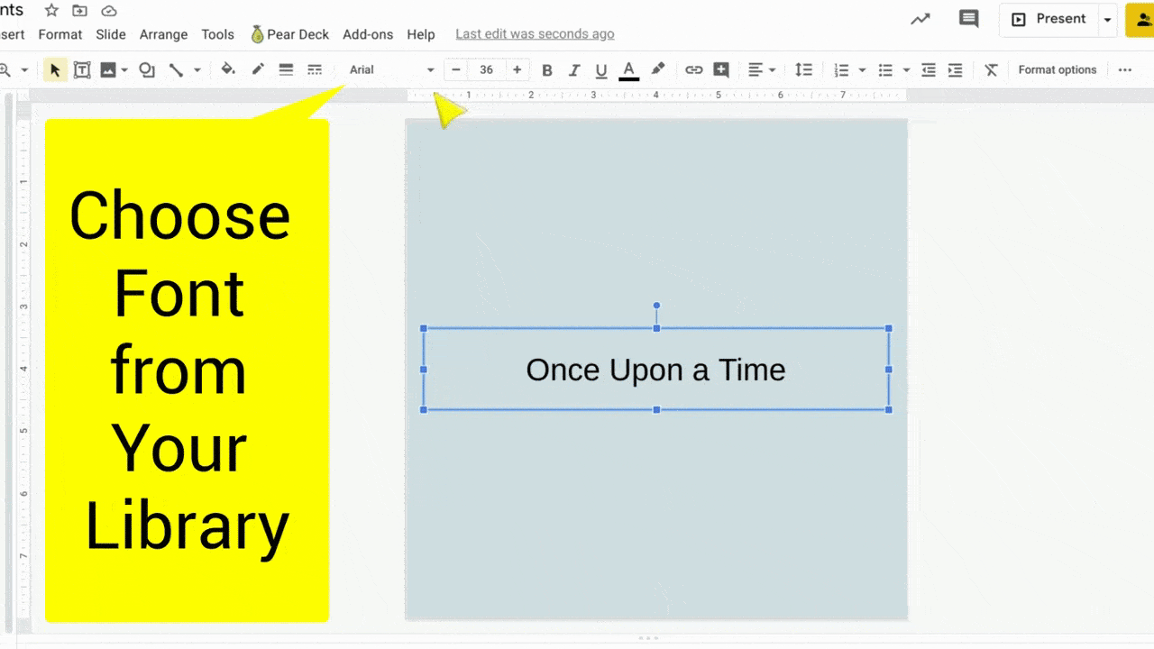Image resolution: width=1154 pixels, height=649 pixels.
Task: Open line spacing options
Action: [803, 69]
